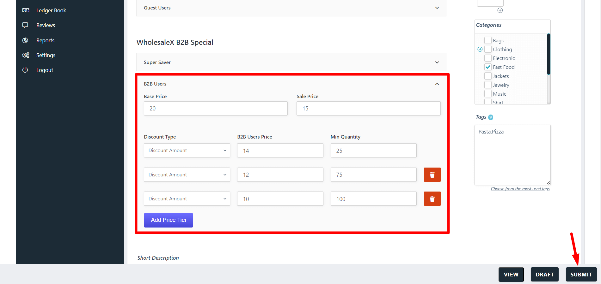Expand Clothing subcategories arrow icon

point(480,49)
